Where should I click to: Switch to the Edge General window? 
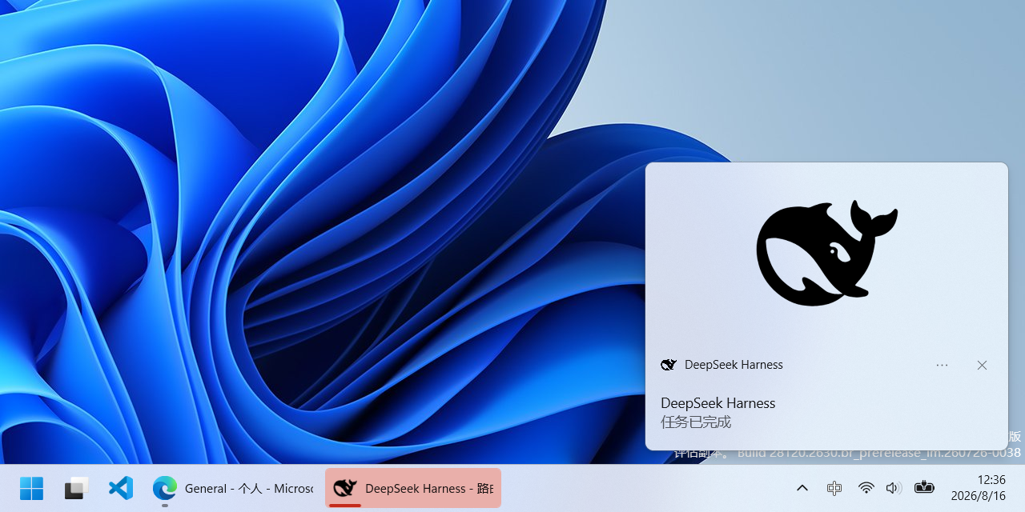point(233,488)
